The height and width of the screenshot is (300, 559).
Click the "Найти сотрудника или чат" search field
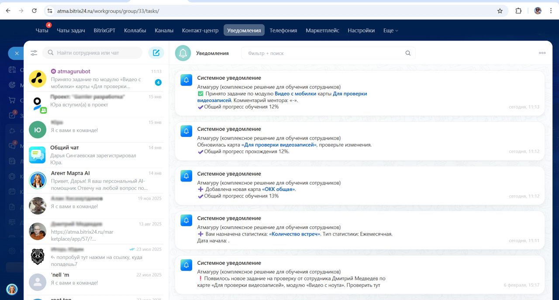(94, 53)
